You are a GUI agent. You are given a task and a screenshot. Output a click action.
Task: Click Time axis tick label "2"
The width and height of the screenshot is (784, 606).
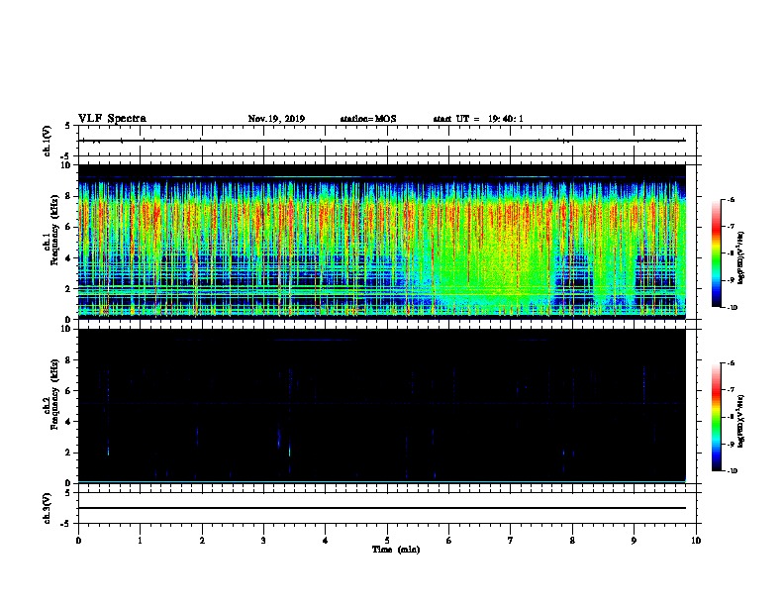coord(202,541)
